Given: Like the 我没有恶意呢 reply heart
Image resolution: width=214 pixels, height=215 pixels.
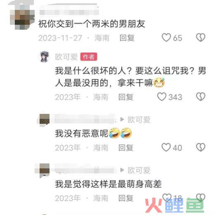Looking at the screenshot, I should click(x=166, y=147).
